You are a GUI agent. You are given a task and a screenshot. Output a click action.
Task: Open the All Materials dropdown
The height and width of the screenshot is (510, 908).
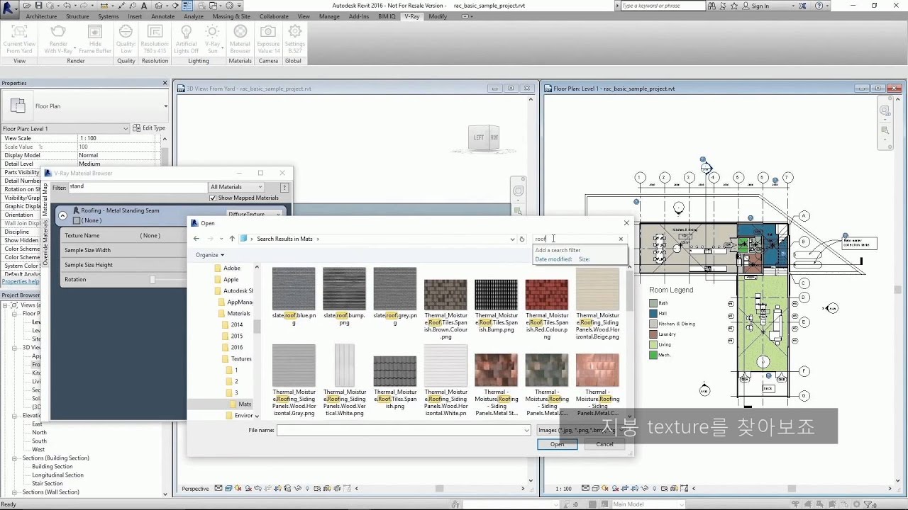click(x=238, y=187)
